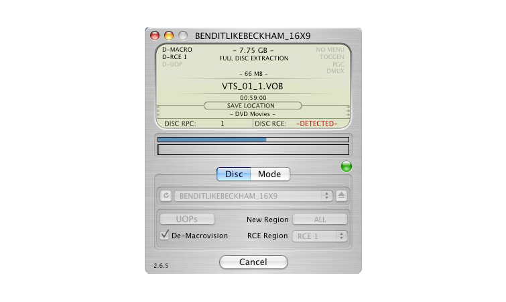This screenshot has width=506, height=302.
Task: Click the DVD Movies save path label
Action: tap(253, 114)
